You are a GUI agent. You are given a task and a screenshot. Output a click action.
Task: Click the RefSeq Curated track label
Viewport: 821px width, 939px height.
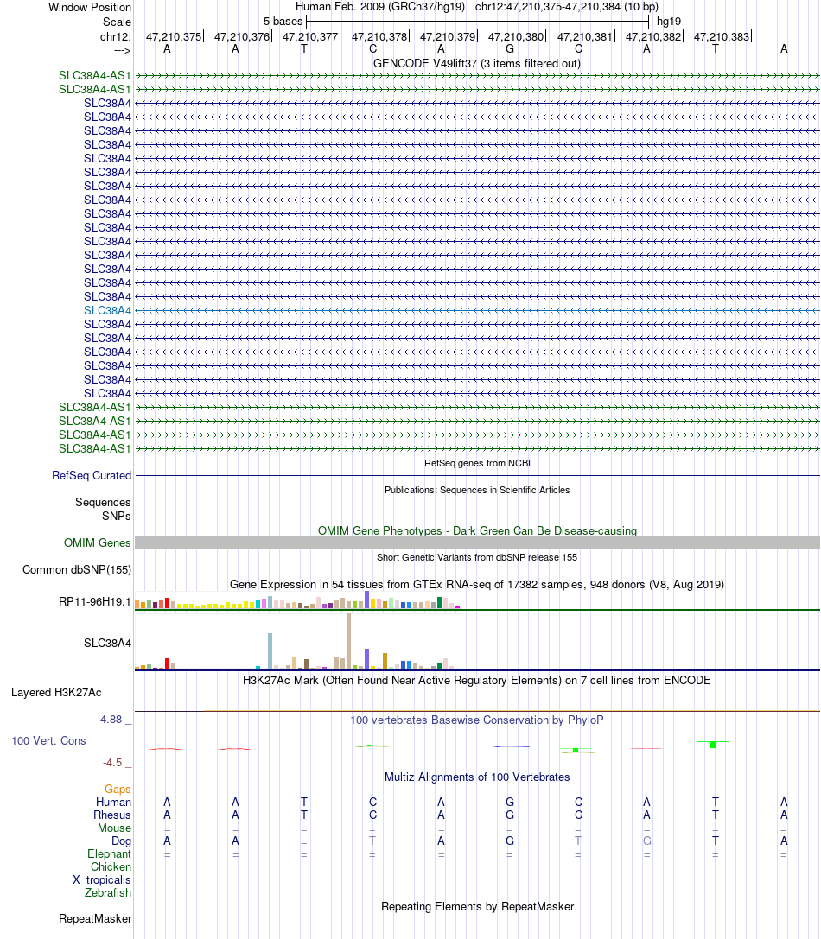pos(91,475)
